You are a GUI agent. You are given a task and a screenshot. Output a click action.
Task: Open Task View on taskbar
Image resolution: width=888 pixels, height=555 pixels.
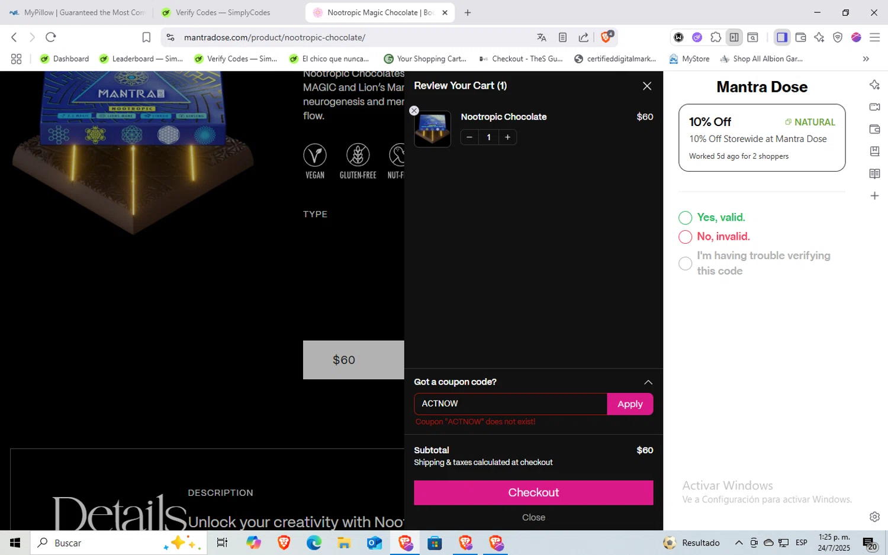click(x=222, y=543)
